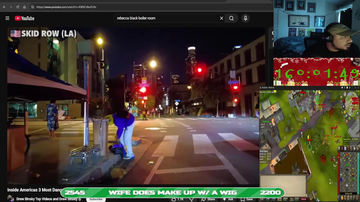Screen dimensions: 360x202
Task: Toggle quick prayers via prayer orb
Action: coord(343,107)
